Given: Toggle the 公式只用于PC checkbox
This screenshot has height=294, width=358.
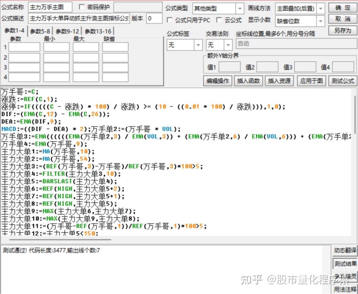Looking at the screenshot, I should 170,20.
